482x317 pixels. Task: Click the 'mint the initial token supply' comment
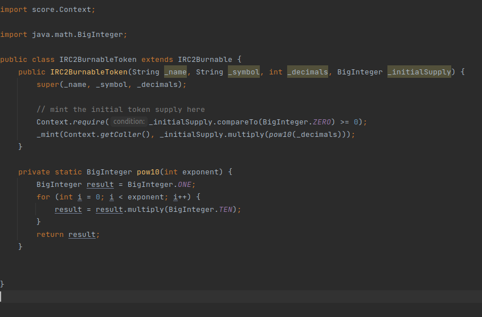[x=120, y=109]
